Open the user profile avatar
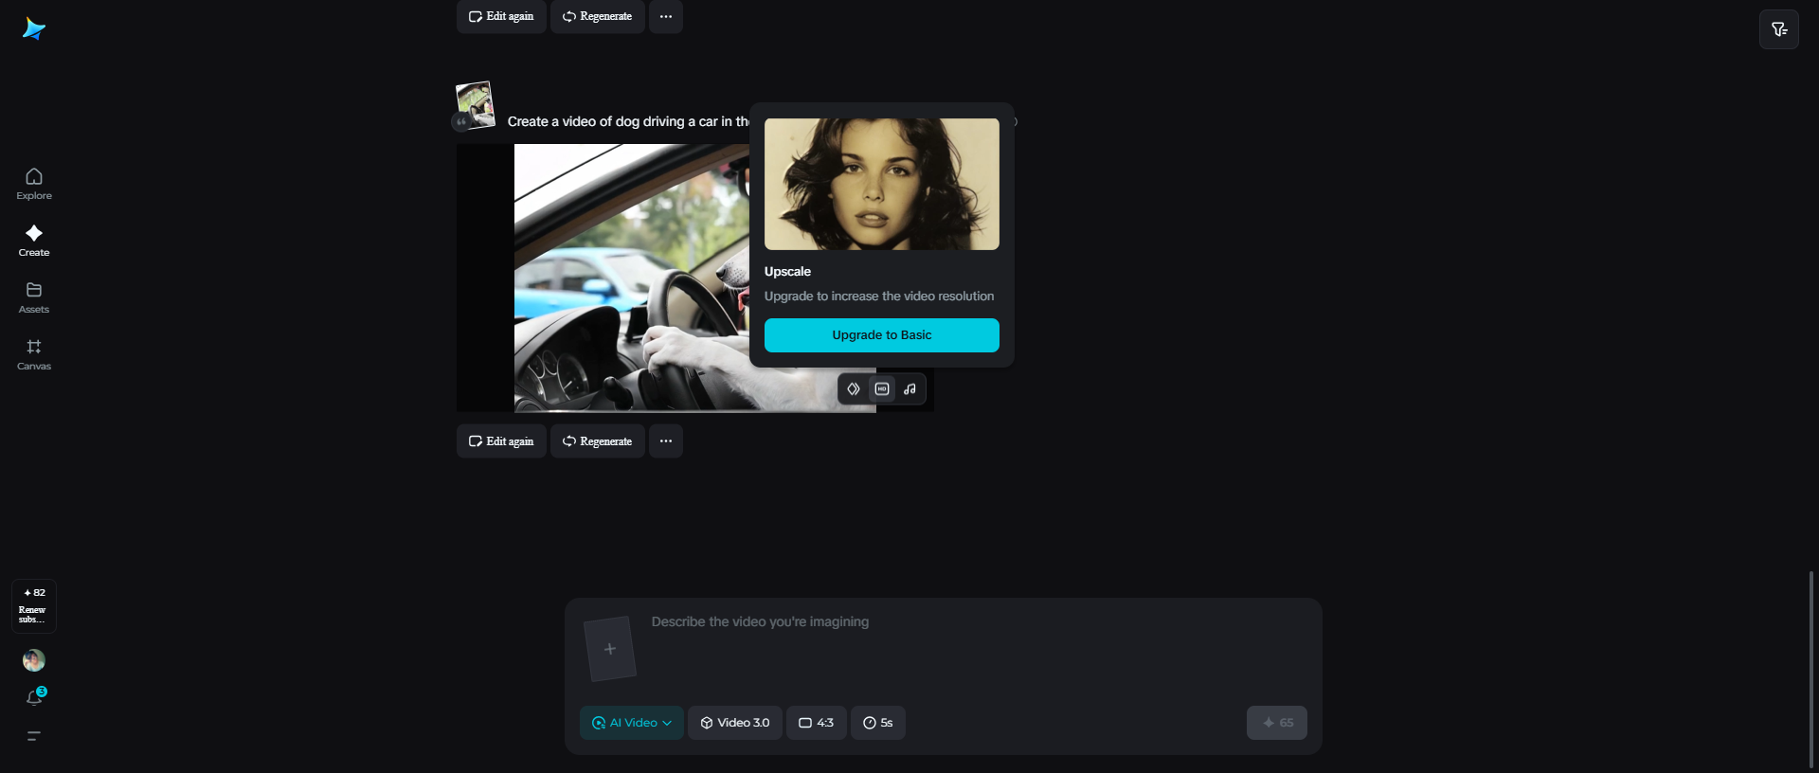Image resolution: width=1819 pixels, height=773 pixels. click(x=34, y=660)
